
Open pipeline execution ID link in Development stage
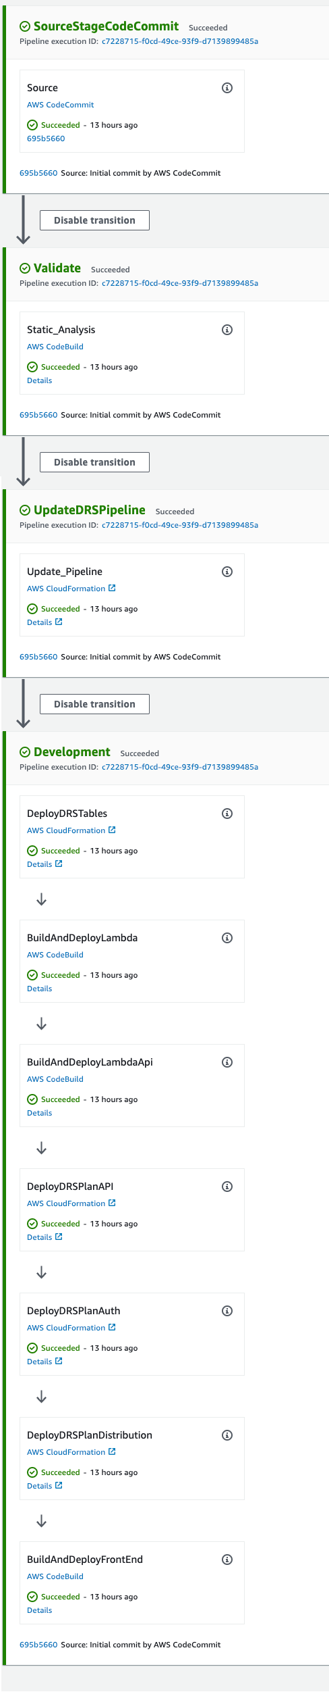(180, 767)
